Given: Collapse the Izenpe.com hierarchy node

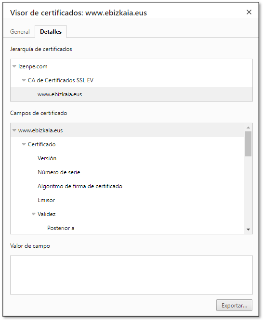Looking at the screenshot, I should [x=14, y=66].
